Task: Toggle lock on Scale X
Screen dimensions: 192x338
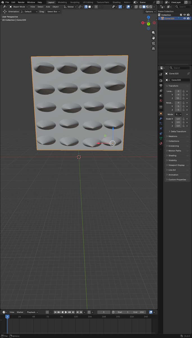Action: tap(184, 119)
